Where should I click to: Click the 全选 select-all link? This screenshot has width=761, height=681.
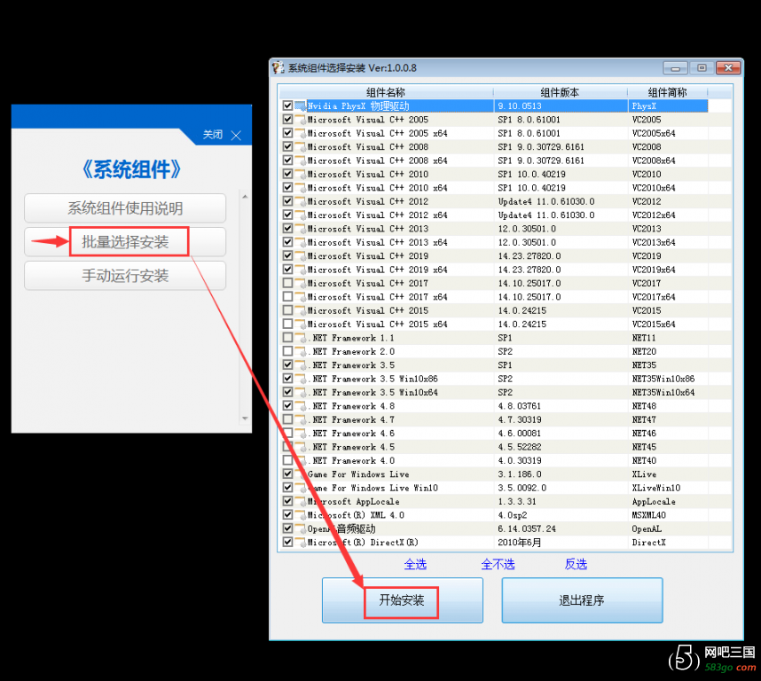coord(415,564)
